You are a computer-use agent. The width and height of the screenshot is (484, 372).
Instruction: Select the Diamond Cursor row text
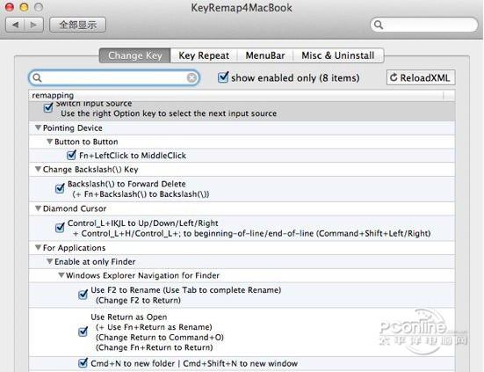[75, 208]
